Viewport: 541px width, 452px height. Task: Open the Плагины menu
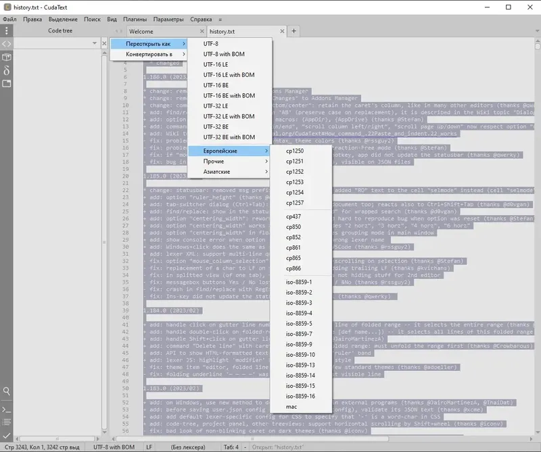point(135,20)
